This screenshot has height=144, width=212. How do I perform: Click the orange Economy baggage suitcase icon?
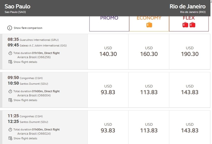149,25
